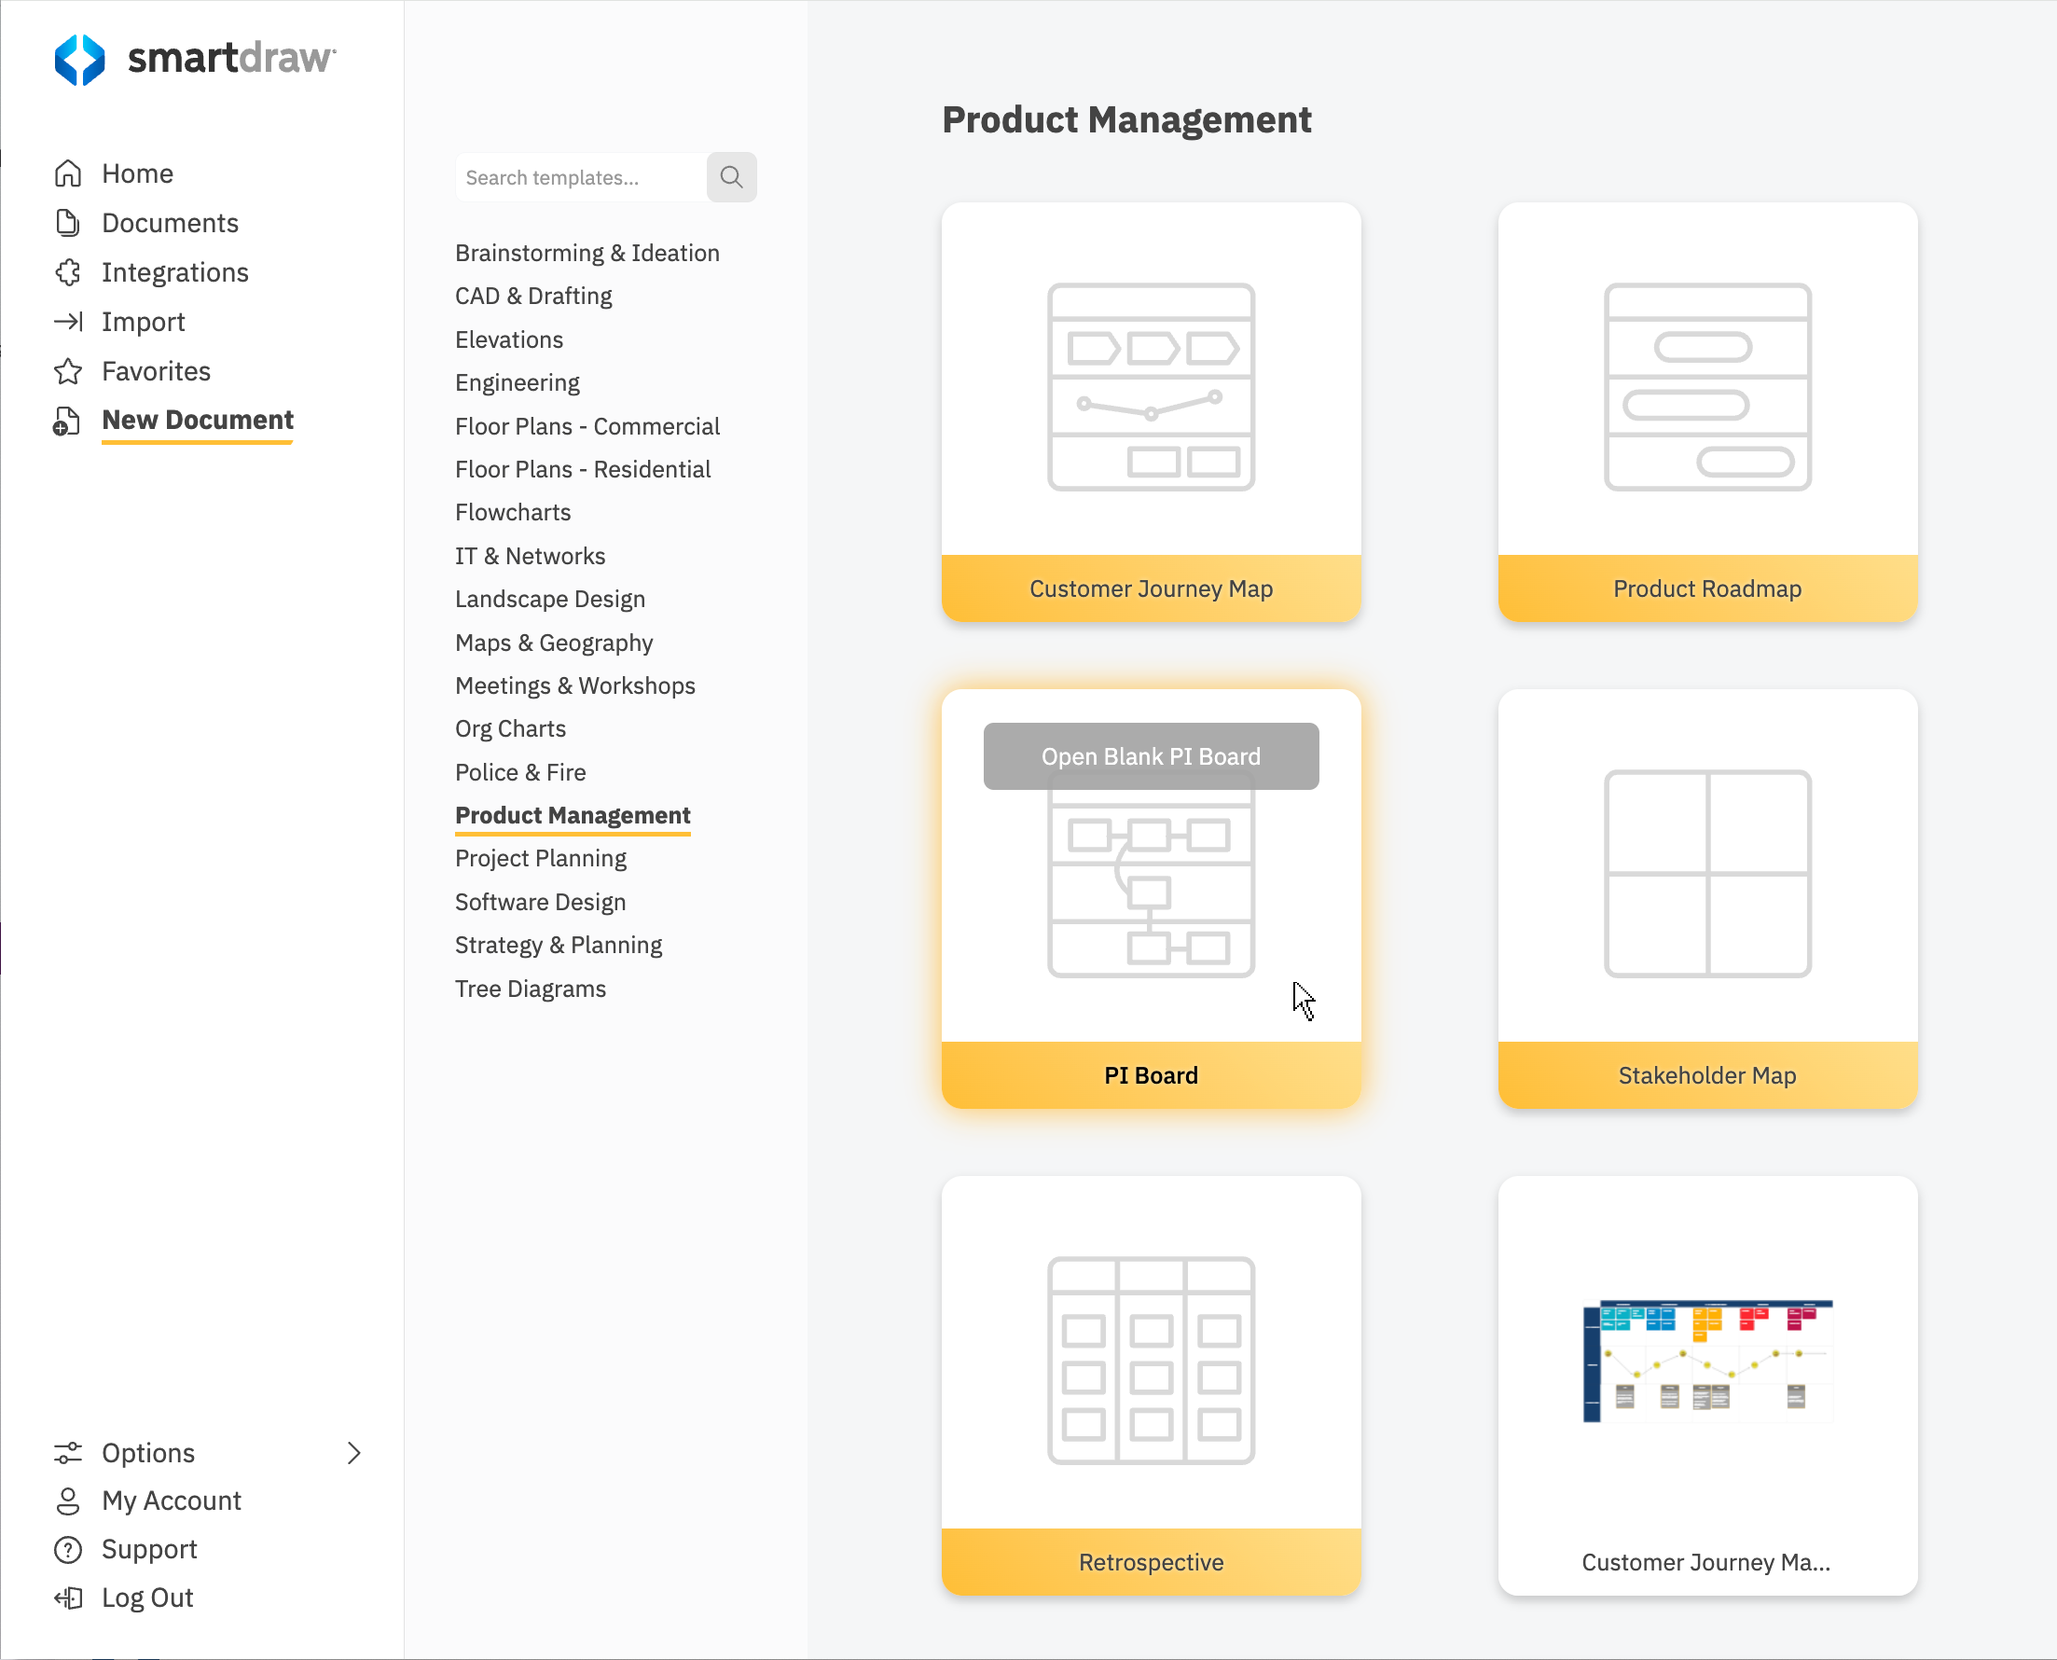Click the Import arrow icon
The image size is (2057, 1660).
(68, 322)
